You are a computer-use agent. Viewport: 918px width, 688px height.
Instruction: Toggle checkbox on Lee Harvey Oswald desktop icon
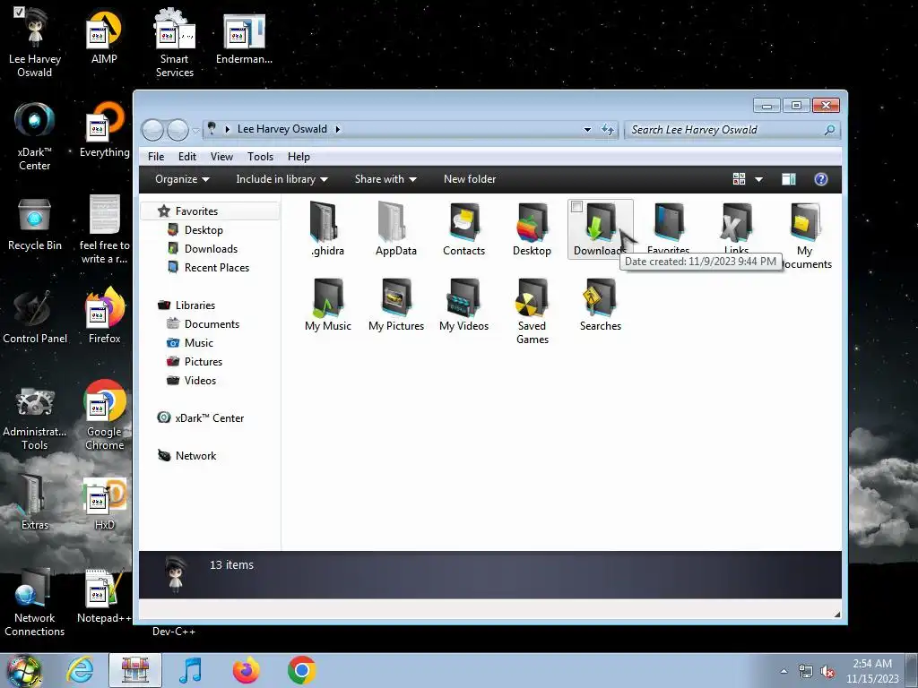[19, 12]
